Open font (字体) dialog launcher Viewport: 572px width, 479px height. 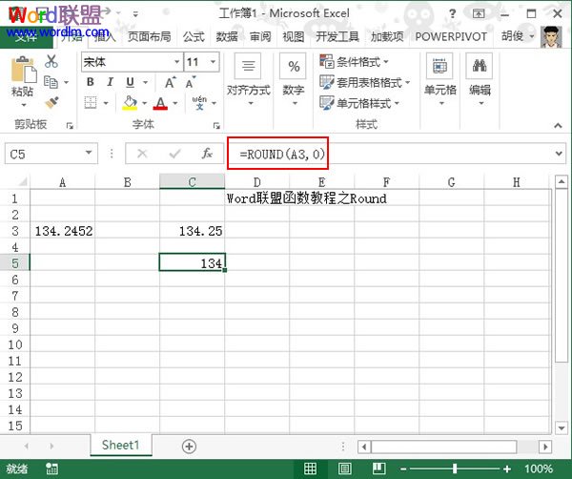(216, 126)
